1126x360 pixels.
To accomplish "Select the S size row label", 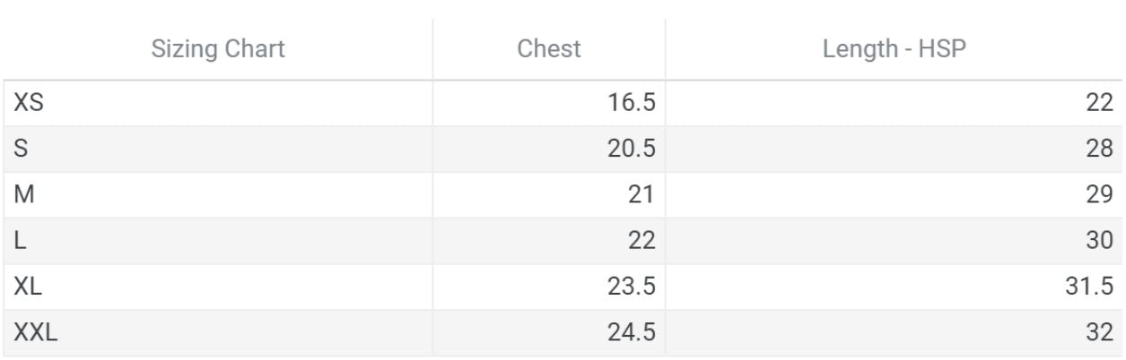I will click(21, 149).
